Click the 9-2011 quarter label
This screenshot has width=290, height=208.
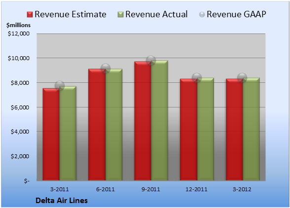151,189
